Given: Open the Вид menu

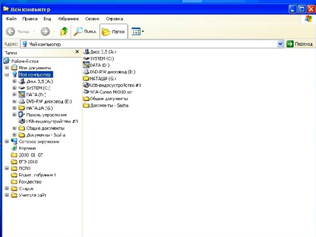Looking at the screenshot, I should [47, 19].
